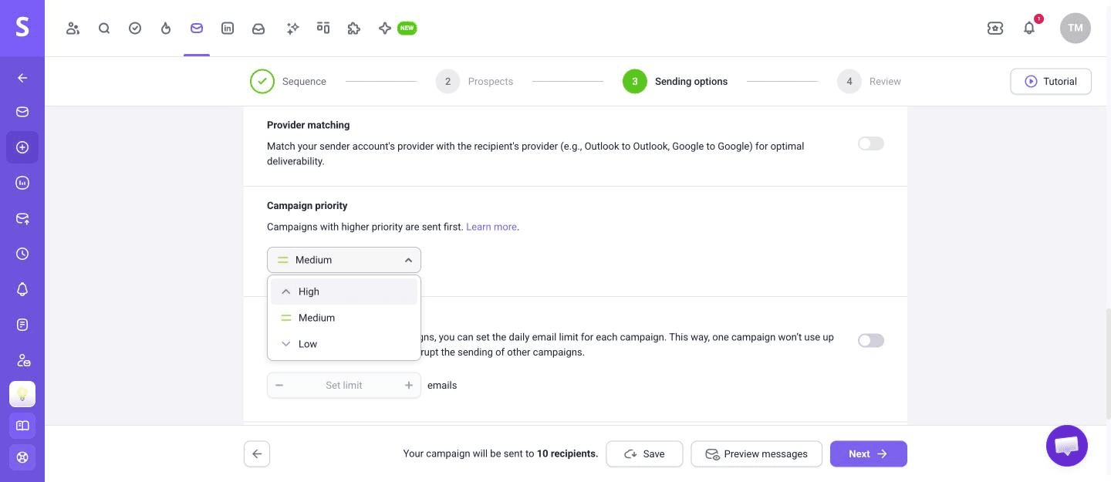Open the sidebar envelope campaigns icon
This screenshot has height=482, width=1111.
[x=22, y=112]
